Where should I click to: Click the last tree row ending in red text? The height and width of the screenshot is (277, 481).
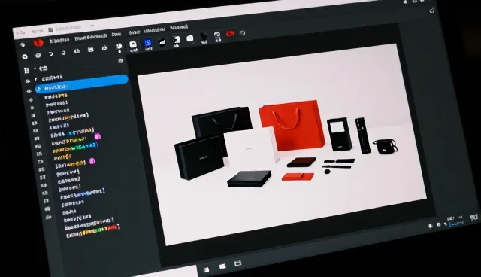coord(92,232)
